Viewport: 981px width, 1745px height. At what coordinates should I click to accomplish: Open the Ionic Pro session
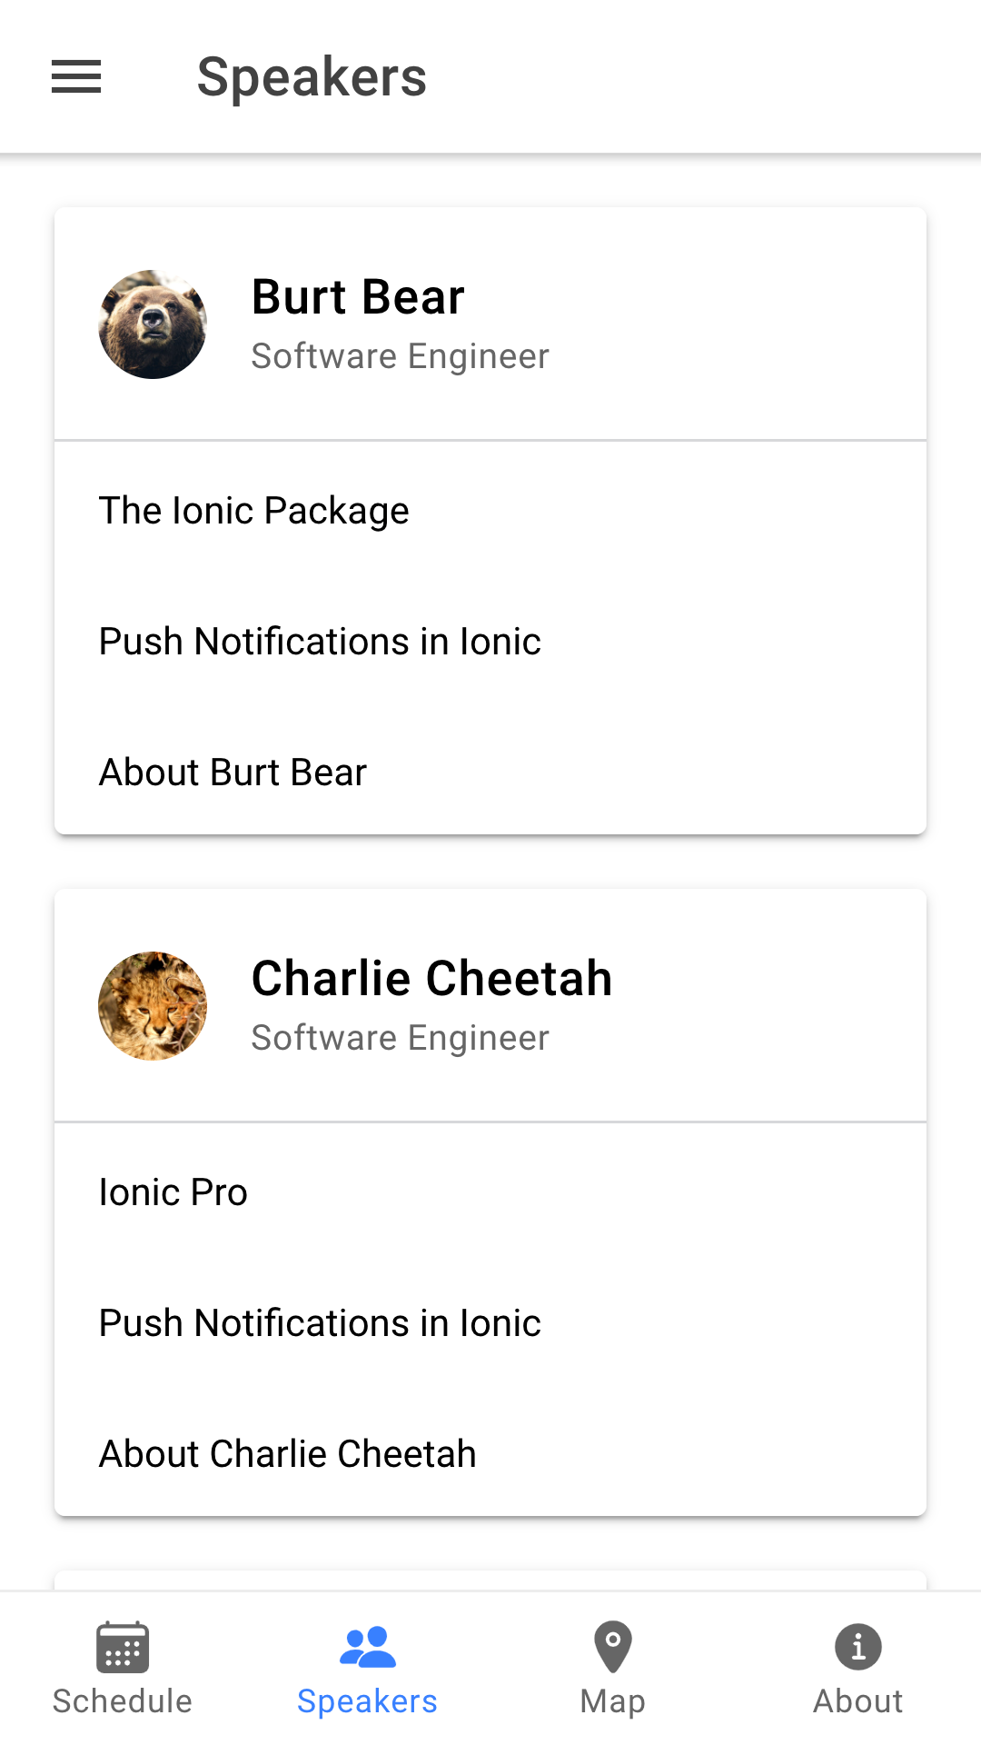click(x=173, y=1192)
